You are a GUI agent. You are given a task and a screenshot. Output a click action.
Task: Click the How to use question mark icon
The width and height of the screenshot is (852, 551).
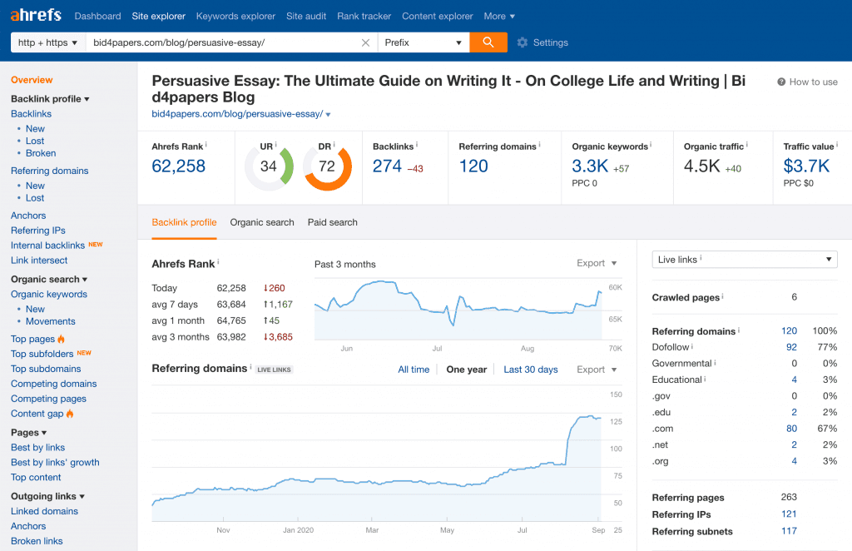click(x=781, y=82)
